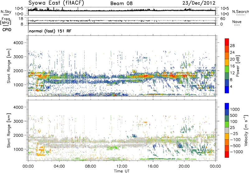Click the 'Time UT' axis title
Image resolution: width=249 pixels, height=173 pixels.
(122, 171)
